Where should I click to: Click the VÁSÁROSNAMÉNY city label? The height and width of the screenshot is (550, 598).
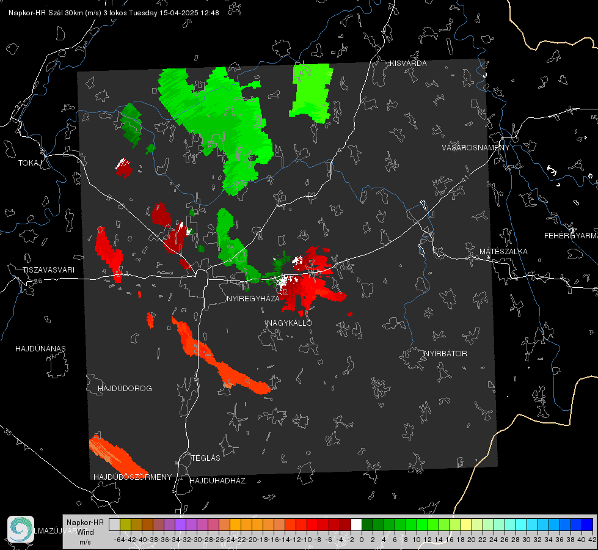476,148
